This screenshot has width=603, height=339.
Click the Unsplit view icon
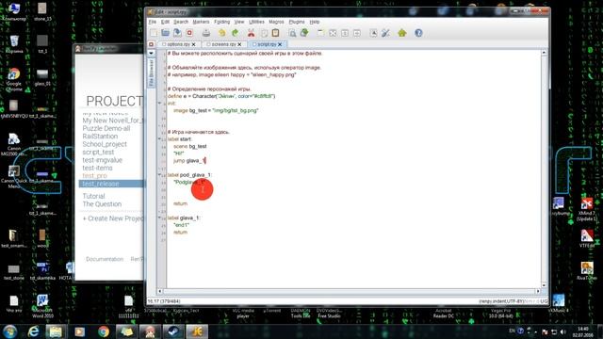(333, 33)
